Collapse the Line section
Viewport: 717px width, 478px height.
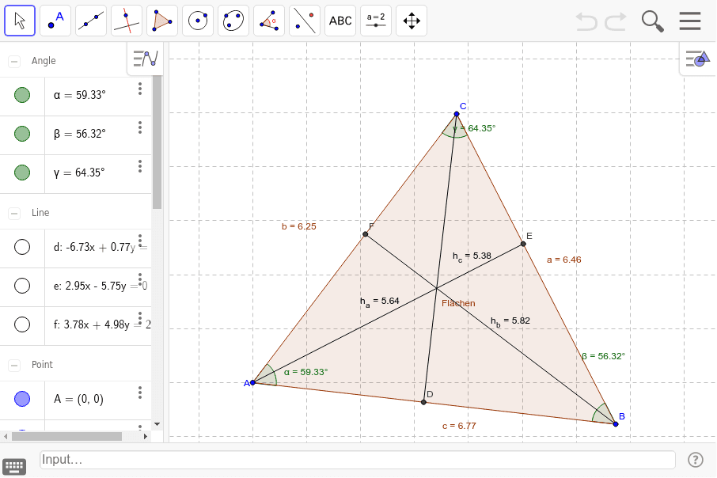[x=14, y=213]
